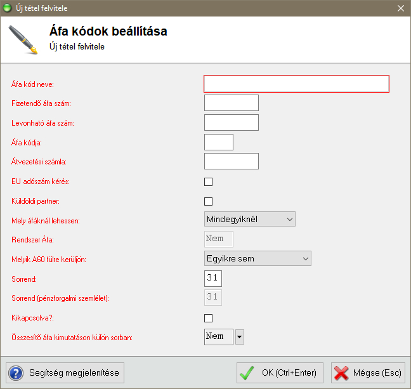
Task: Toggle the Kikapcsolva? checkbox
Action: pyautogui.click(x=208, y=318)
